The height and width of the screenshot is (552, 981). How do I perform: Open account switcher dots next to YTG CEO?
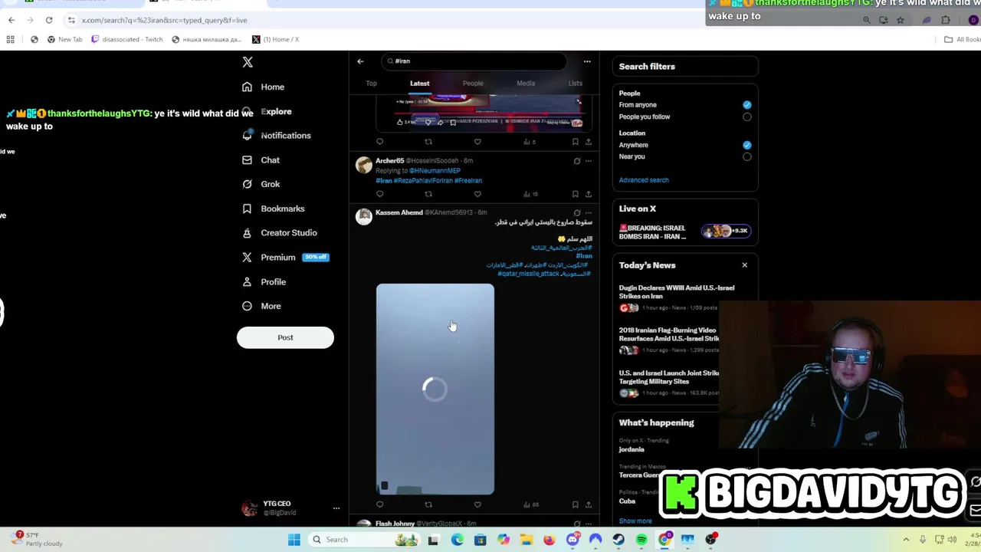[336, 508]
